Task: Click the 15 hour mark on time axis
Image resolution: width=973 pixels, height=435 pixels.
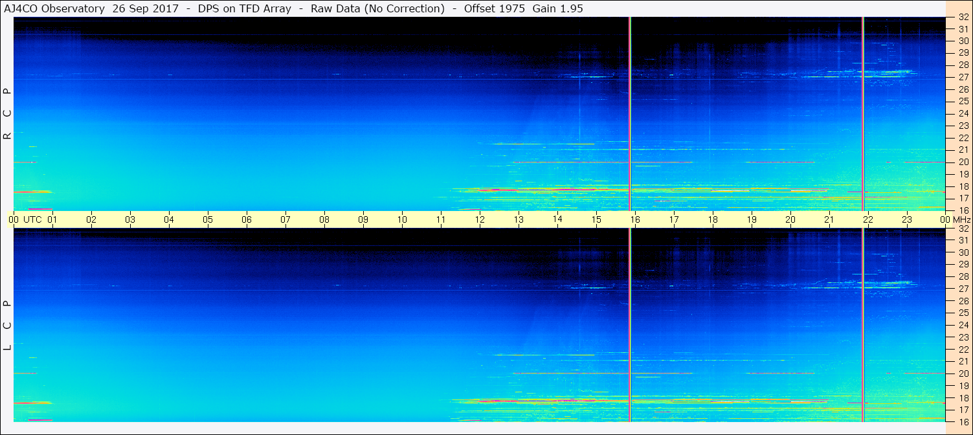Action: (596, 219)
